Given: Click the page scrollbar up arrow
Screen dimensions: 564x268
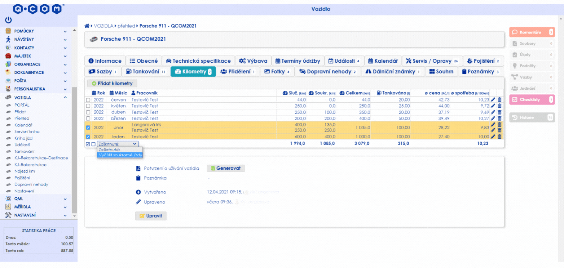Looking at the screenshot, I should tap(560, 18).
